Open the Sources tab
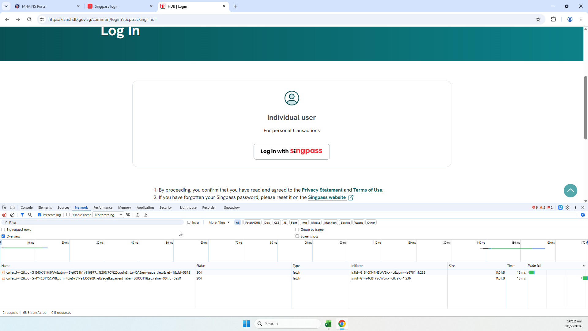 pyautogui.click(x=63, y=207)
